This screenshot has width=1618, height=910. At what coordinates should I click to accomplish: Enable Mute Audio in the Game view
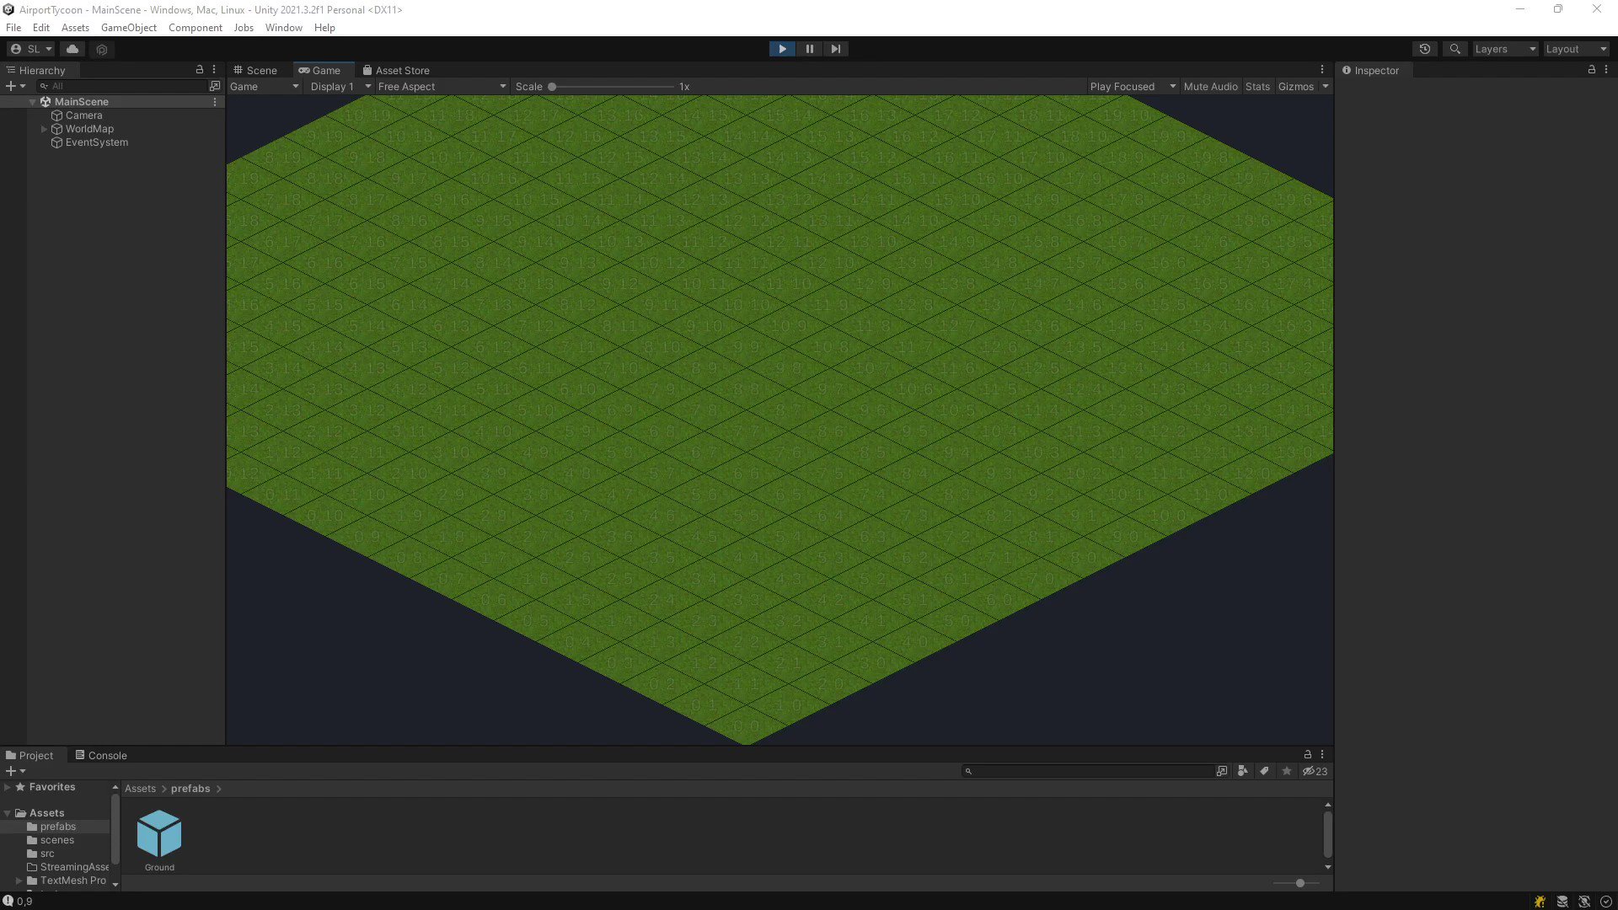(1210, 86)
